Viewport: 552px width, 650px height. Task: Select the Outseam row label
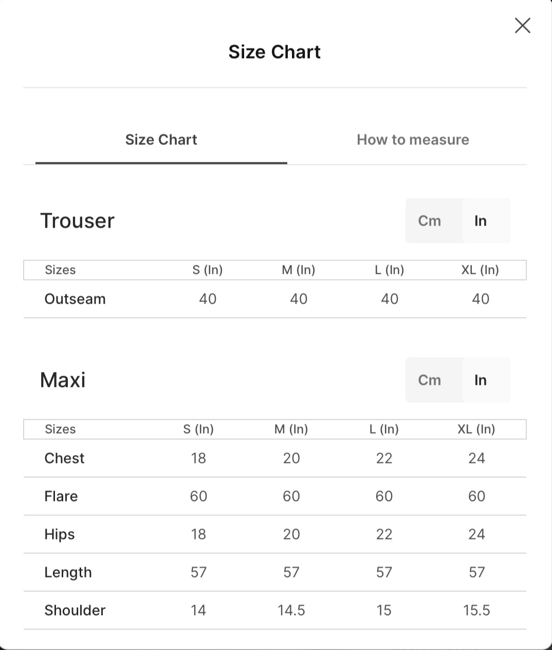(75, 299)
